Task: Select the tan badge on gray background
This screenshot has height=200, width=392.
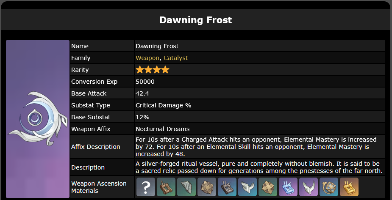Action: (207, 187)
